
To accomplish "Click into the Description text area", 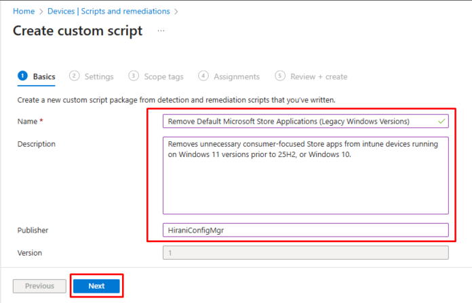I will [306, 175].
